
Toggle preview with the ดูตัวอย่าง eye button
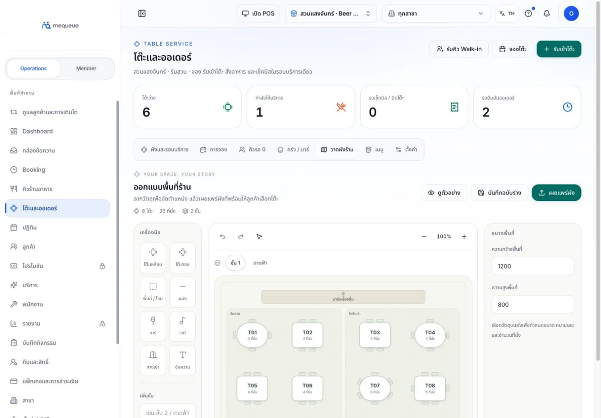click(444, 193)
